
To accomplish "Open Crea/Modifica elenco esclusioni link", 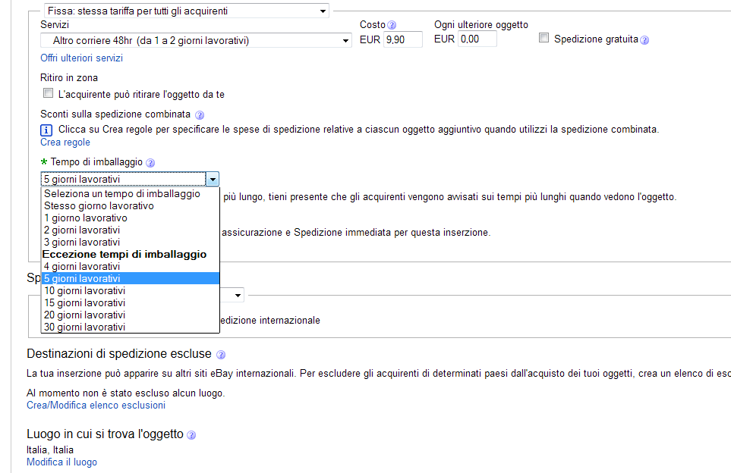I will [x=96, y=406].
